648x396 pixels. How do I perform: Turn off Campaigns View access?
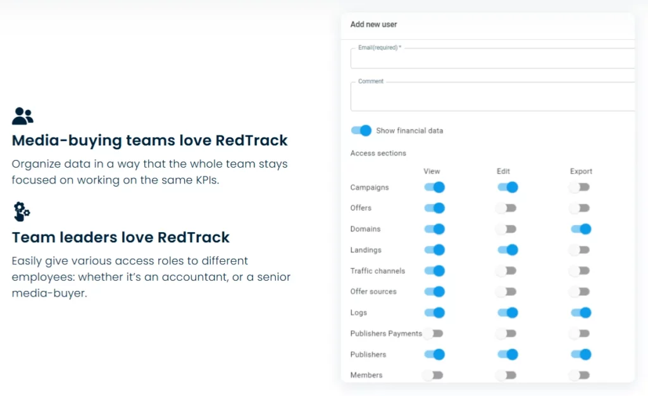point(434,187)
